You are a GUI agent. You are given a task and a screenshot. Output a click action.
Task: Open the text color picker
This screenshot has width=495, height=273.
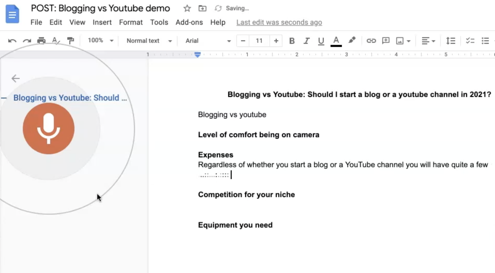pyautogui.click(x=336, y=41)
